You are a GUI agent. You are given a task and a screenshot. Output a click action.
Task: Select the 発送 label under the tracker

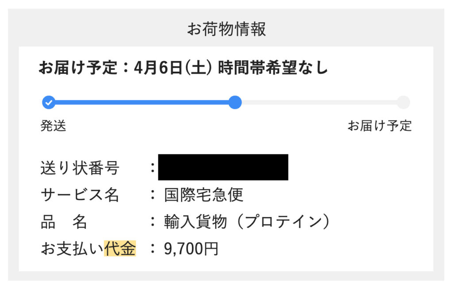coord(53,126)
